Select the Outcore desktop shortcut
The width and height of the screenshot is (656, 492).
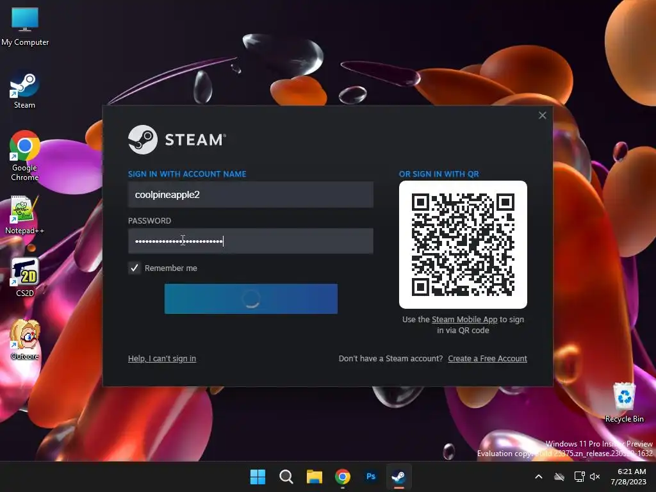point(25,340)
